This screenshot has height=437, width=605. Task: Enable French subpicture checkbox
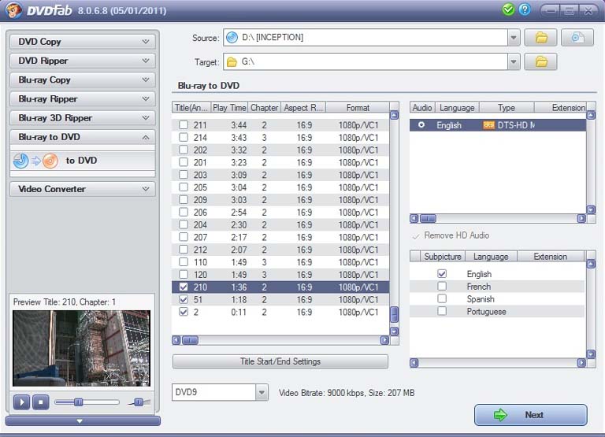442,286
